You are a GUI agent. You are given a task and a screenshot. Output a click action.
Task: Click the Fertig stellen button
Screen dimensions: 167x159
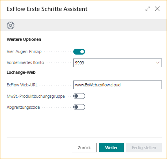pyautogui.click(x=144, y=148)
